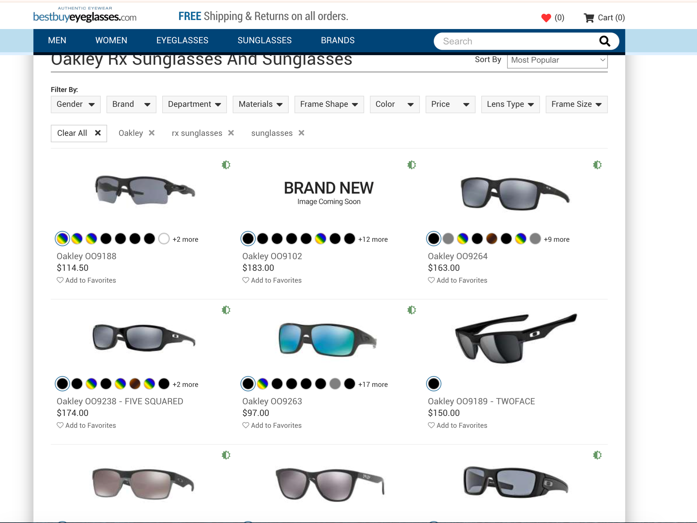
Task: Select the first rainbow swatch on Oakley OO9188
Action: (x=62, y=239)
